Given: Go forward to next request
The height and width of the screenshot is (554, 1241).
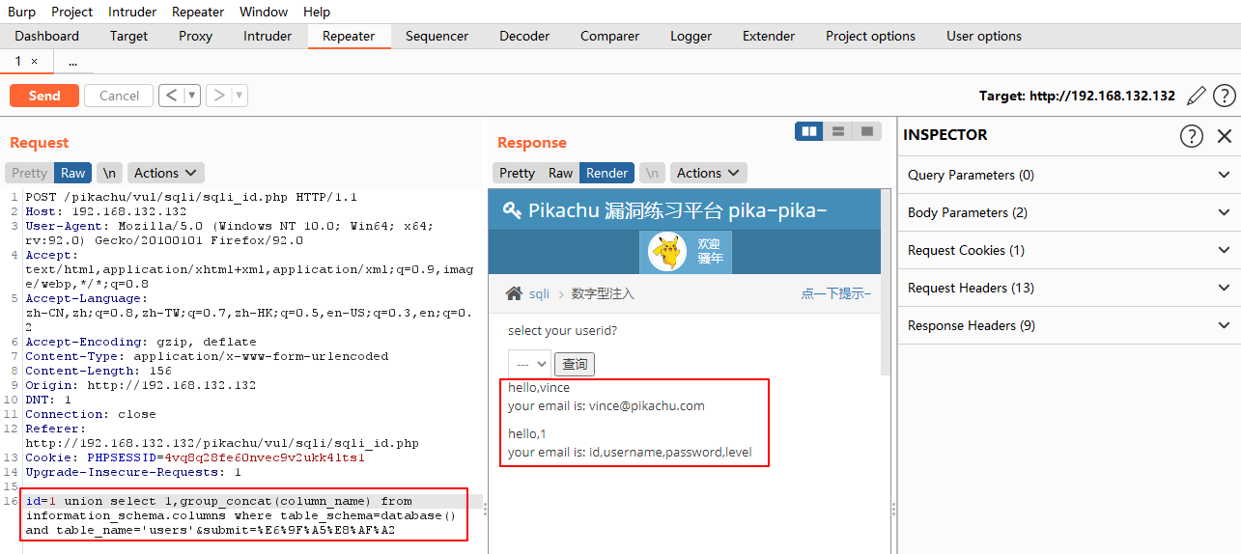Looking at the screenshot, I should coord(219,96).
